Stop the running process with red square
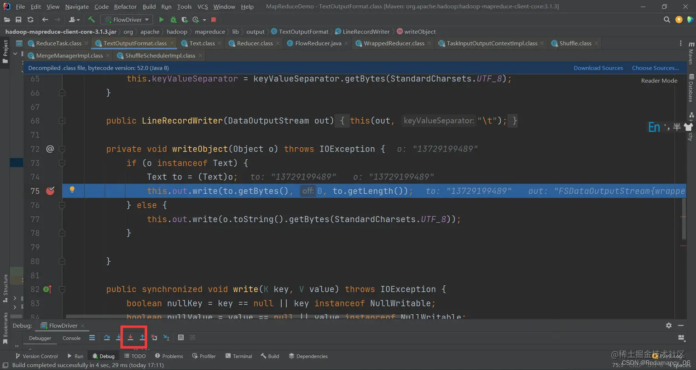This screenshot has width=696, height=370. pyautogui.click(x=214, y=20)
